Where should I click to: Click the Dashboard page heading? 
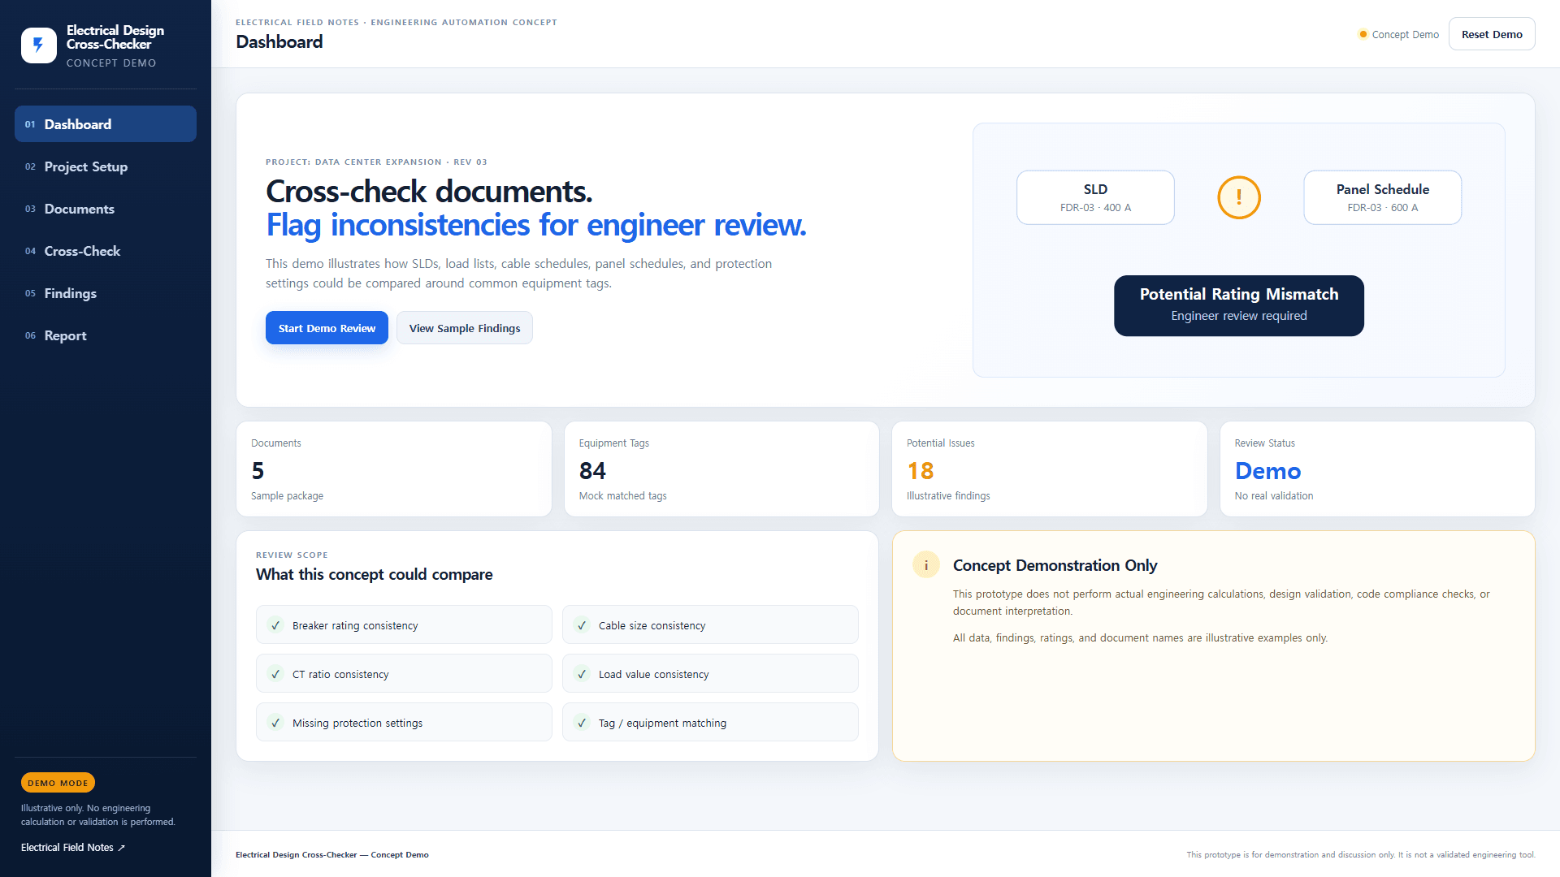(279, 42)
